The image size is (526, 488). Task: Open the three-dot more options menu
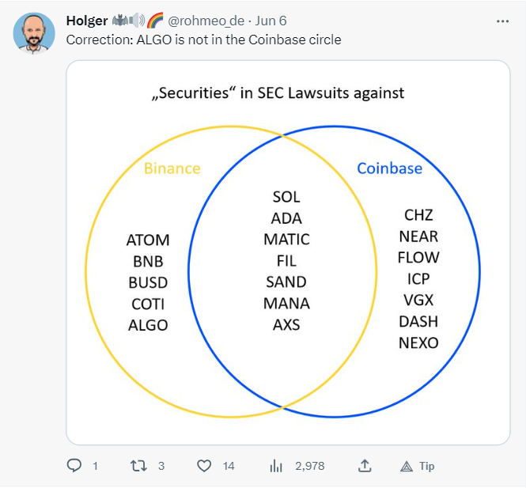(502, 21)
